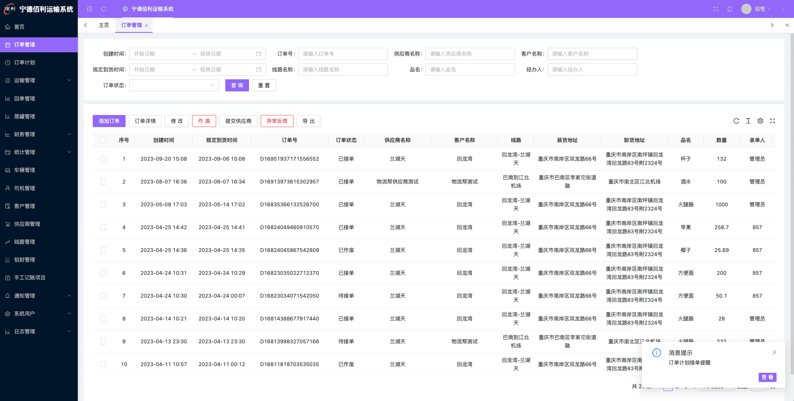This screenshot has width=794, height=401.
Task: Refresh the order table with reload icon
Action: point(736,121)
